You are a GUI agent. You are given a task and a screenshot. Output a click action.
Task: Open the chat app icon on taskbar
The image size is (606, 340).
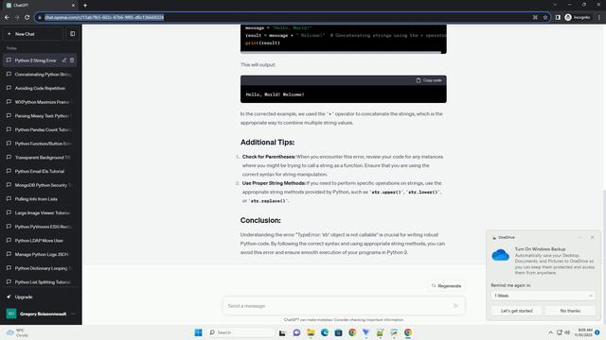click(296, 332)
